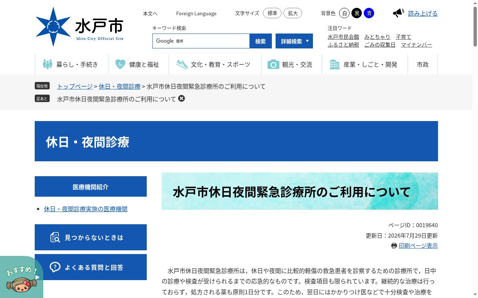The width and height of the screenshot is (478, 298).
Task: Open the おすすめ mascot panel
Action: point(22,277)
